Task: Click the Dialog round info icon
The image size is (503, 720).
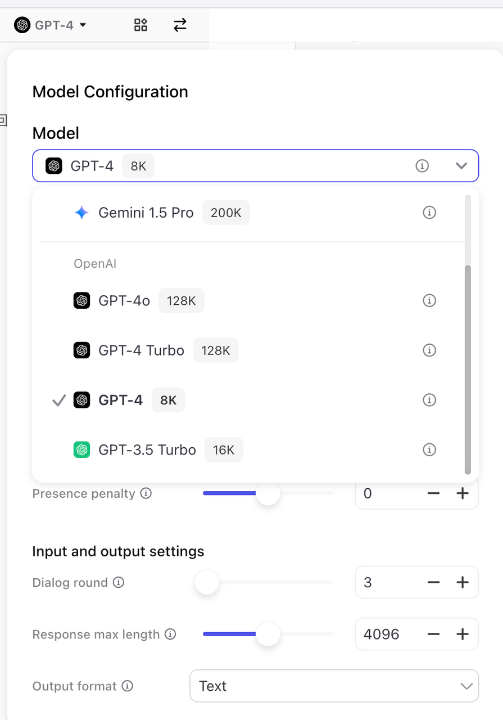Action: [119, 582]
